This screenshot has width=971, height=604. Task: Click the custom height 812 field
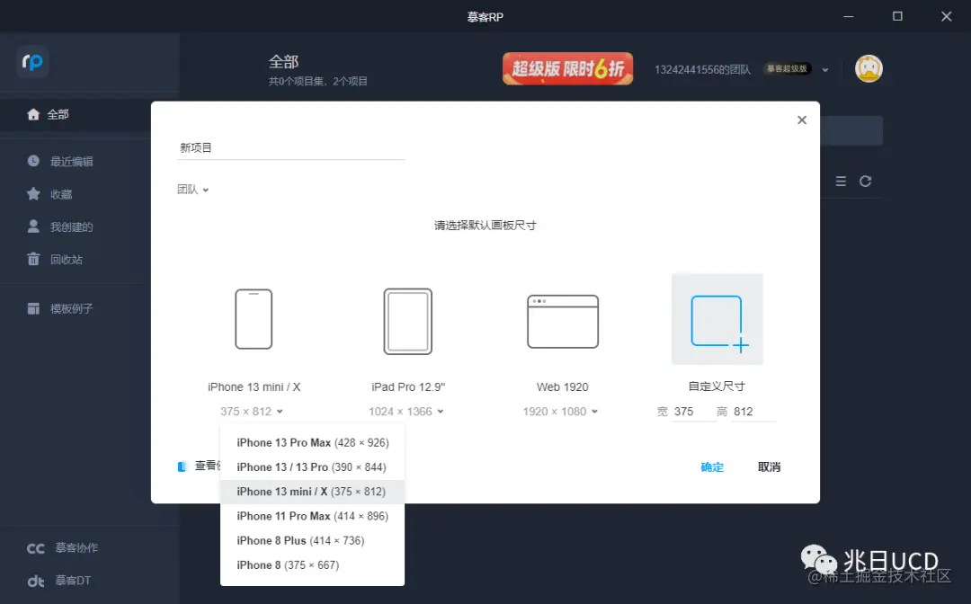pyautogui.click(x=753, y=413)
